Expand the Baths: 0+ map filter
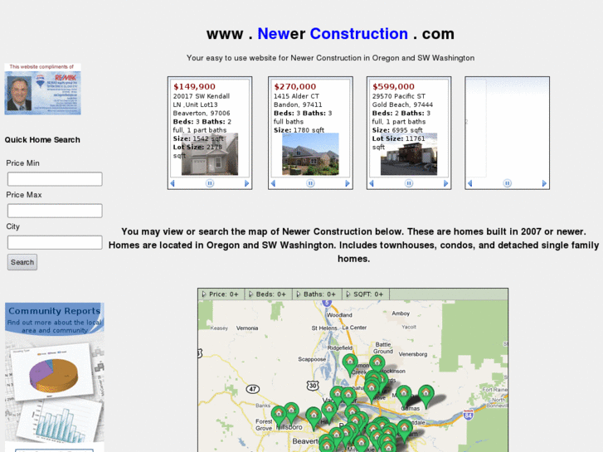This screenshot has width=603, height=452. click(x=317, y=294)
